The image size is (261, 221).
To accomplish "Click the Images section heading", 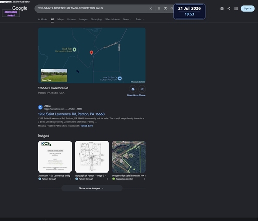I will tap(43, 136).
